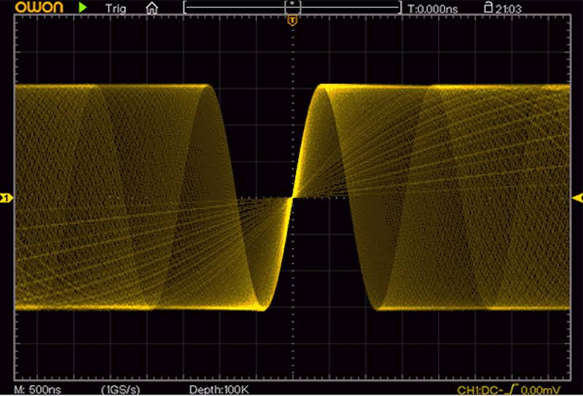Click the green run/play indicator
The image size is (583, 396).
coord(83,7)
